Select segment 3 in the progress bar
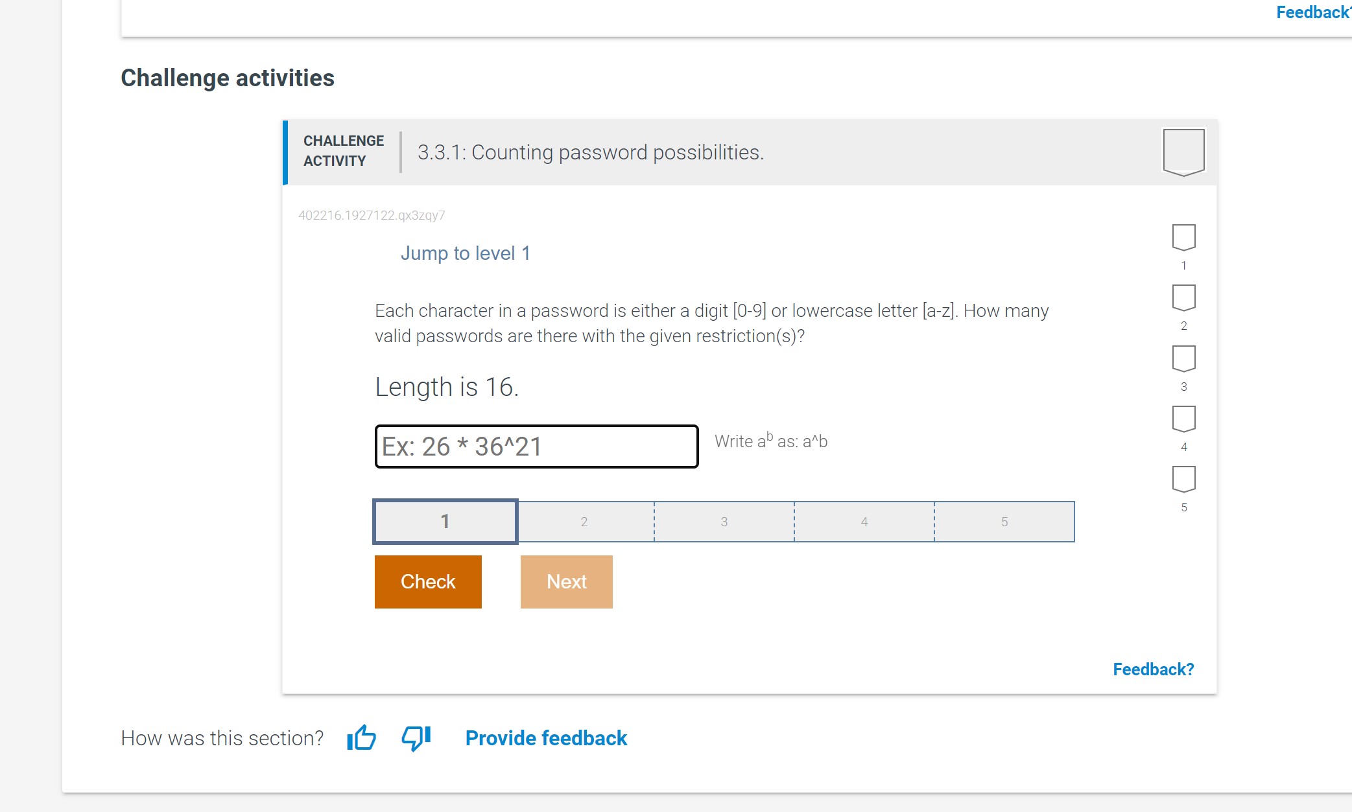This screenshot has height=812, width=1352. coord(724,521)
